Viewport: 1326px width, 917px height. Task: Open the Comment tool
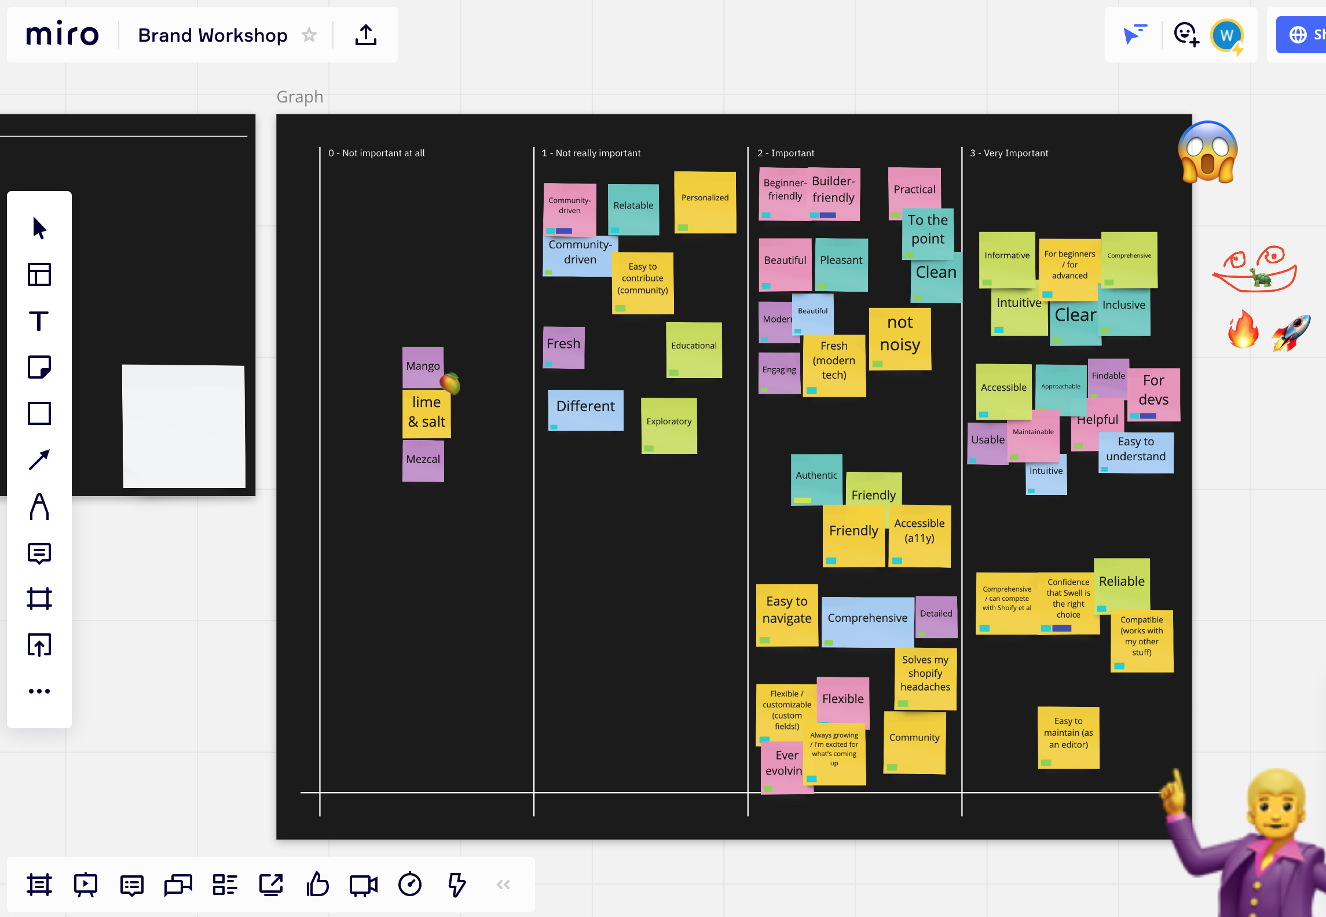tap(39, 553)
